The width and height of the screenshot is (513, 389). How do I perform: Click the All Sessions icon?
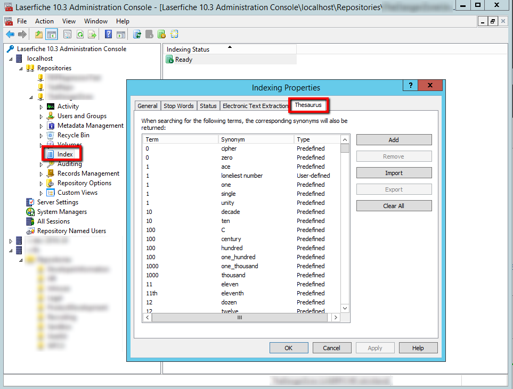[x=30, y=221]
